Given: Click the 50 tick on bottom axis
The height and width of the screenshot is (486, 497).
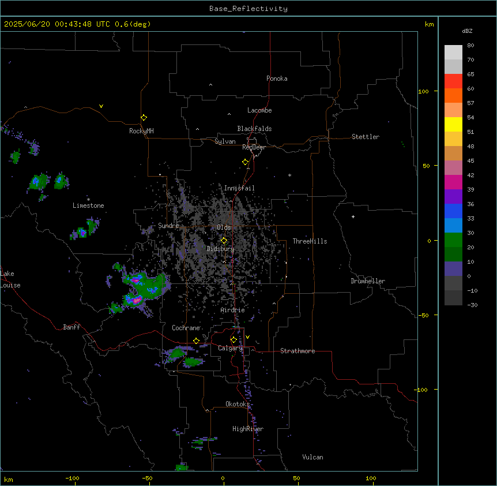Looking at the screenshot, I should coord(296,478).
